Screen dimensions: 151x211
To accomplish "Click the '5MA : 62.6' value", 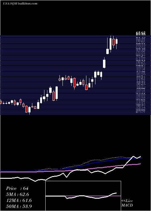I will (x=18, y=194).
